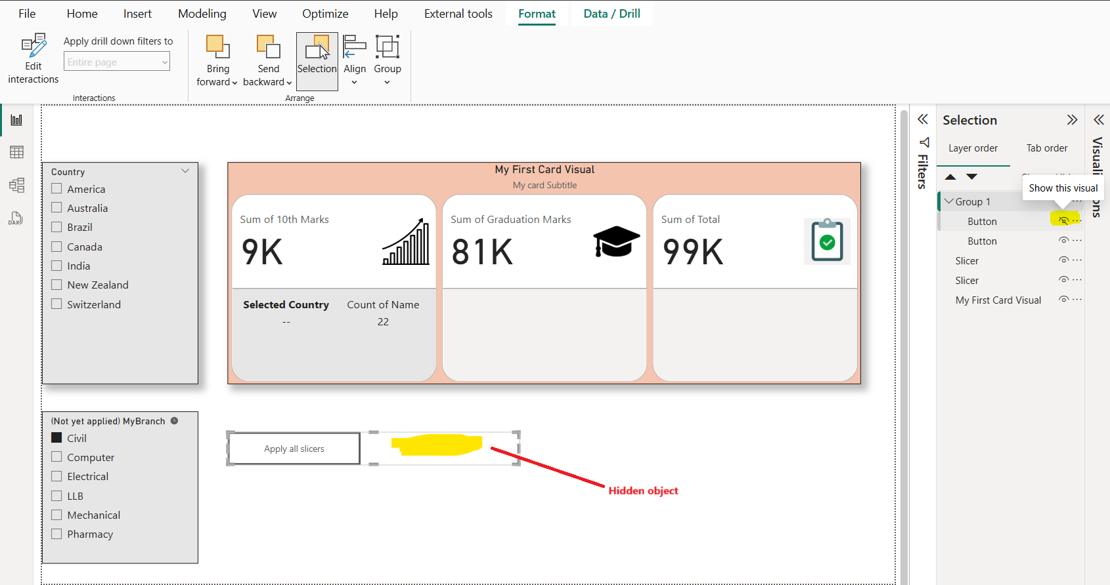Show the hidden Button visual
The width and height of the screenshot is (1110, 585).
point(1063,221)
